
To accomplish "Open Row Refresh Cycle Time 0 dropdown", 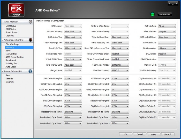I will [x=73, y=117].
